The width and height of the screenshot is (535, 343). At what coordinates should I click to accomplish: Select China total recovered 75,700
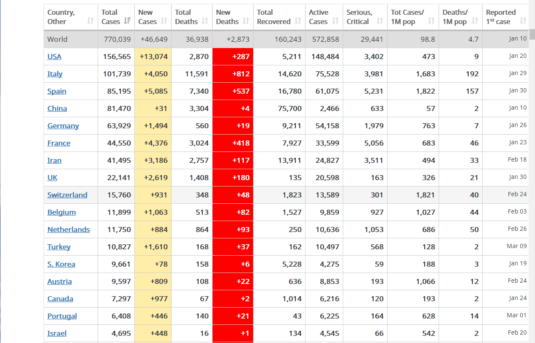tap(290, 108)
